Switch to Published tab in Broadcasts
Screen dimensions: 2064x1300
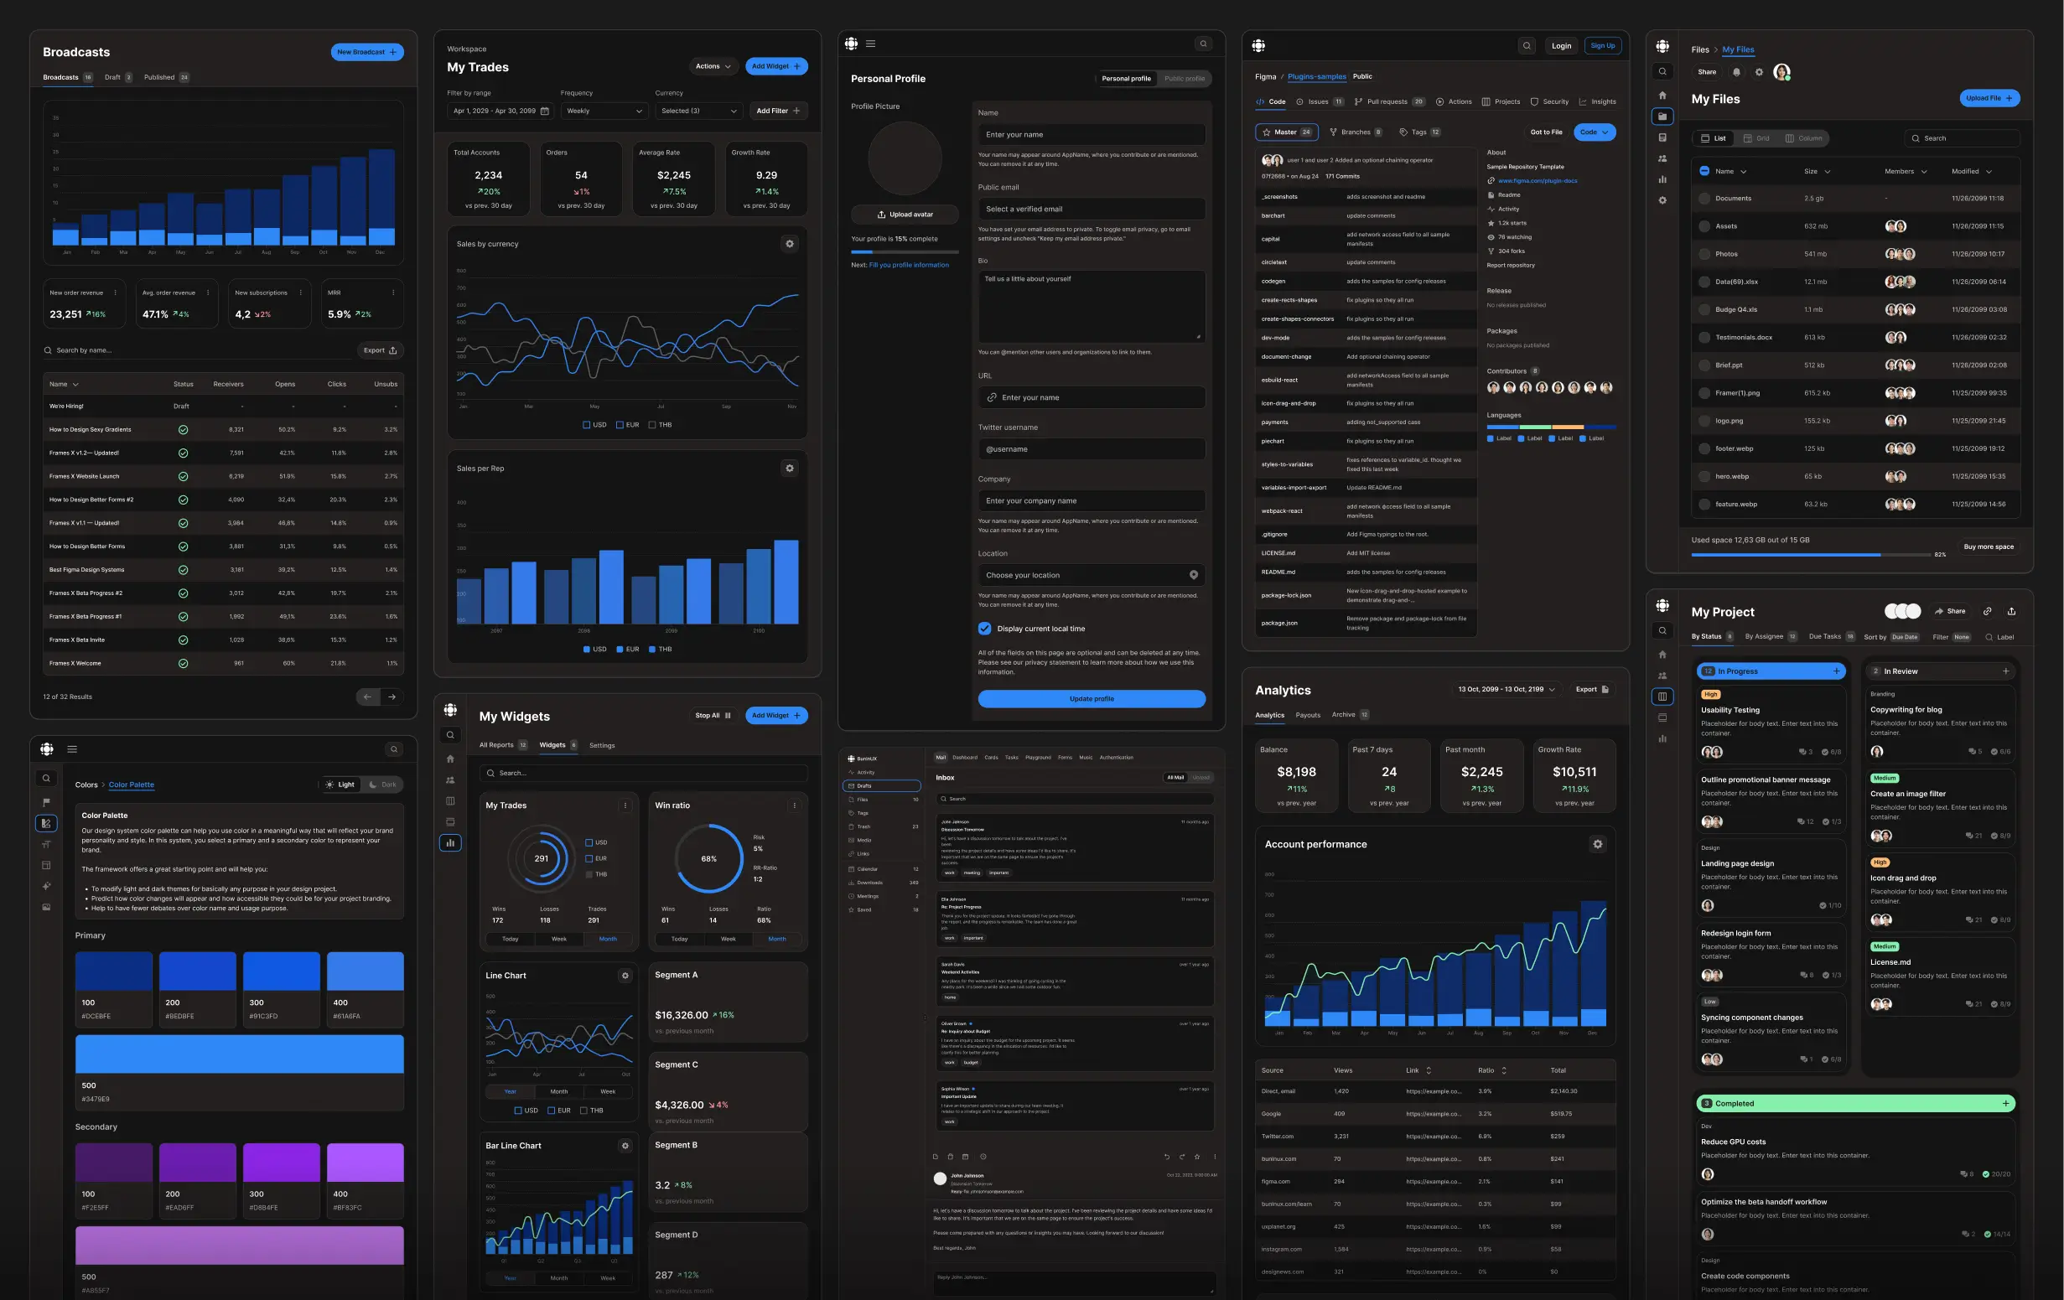[165, 77]
